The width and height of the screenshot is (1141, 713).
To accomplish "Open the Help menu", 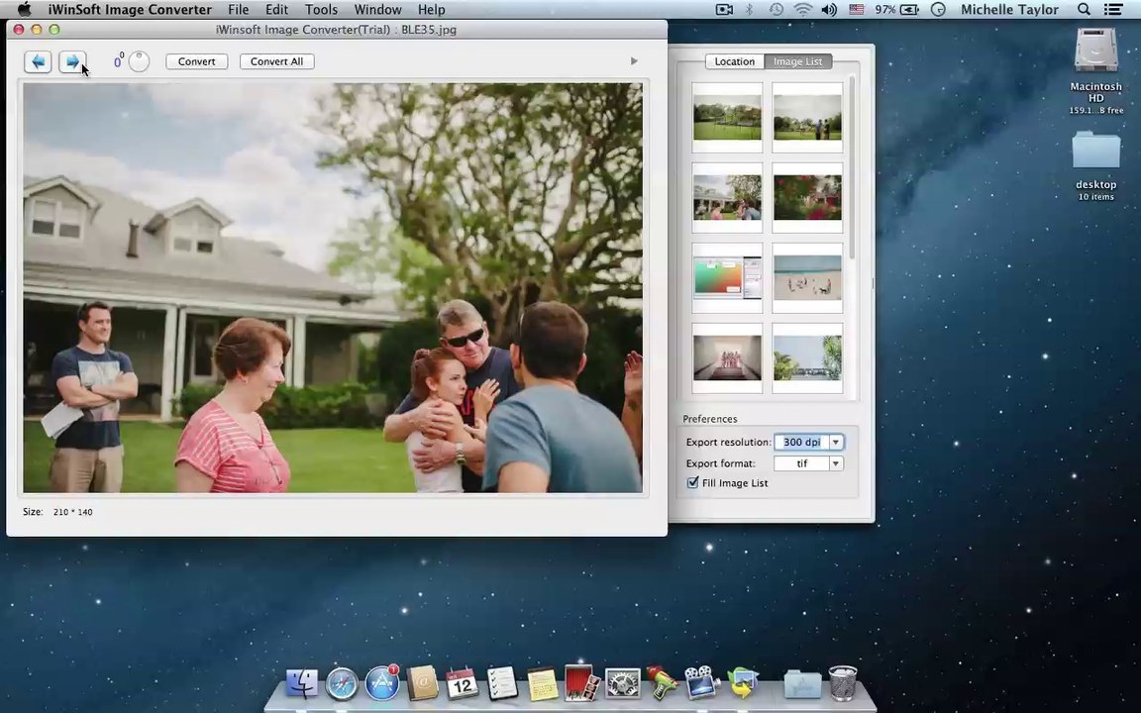I will pyautogui.click(x=432, y=10).
